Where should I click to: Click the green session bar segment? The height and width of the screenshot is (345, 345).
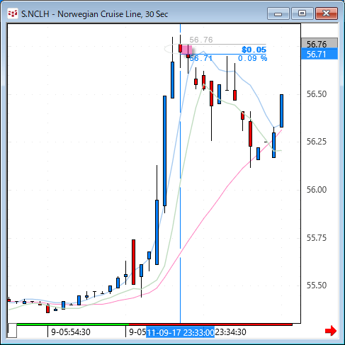point(73,324)
